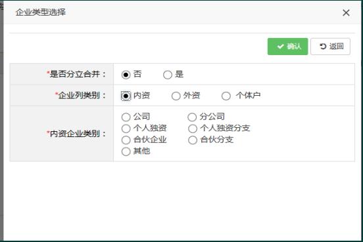Select 合伙企业 radio option
This screenshot has width=363, height=242.
tap(126, 140)
